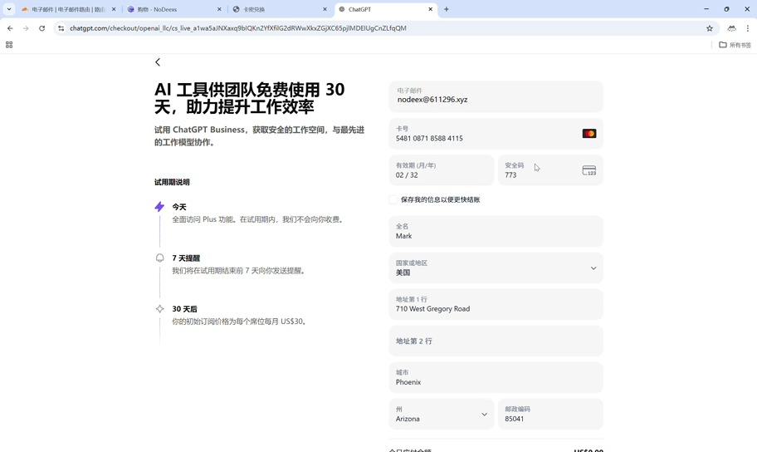This screenshot has height=452, width=757.
Task: Click the 电子邮件 email input field
Action: [x=496, y=97]
